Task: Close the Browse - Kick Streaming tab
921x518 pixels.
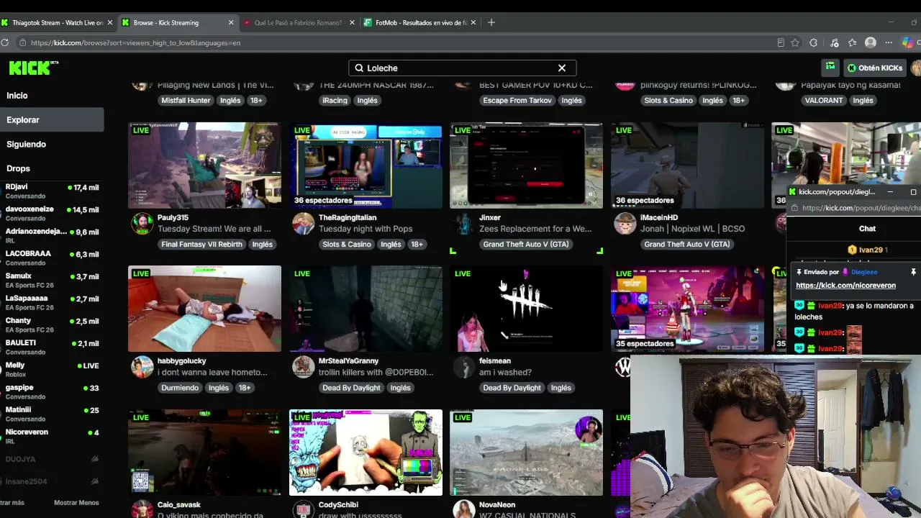Action: tap(231, 22)
